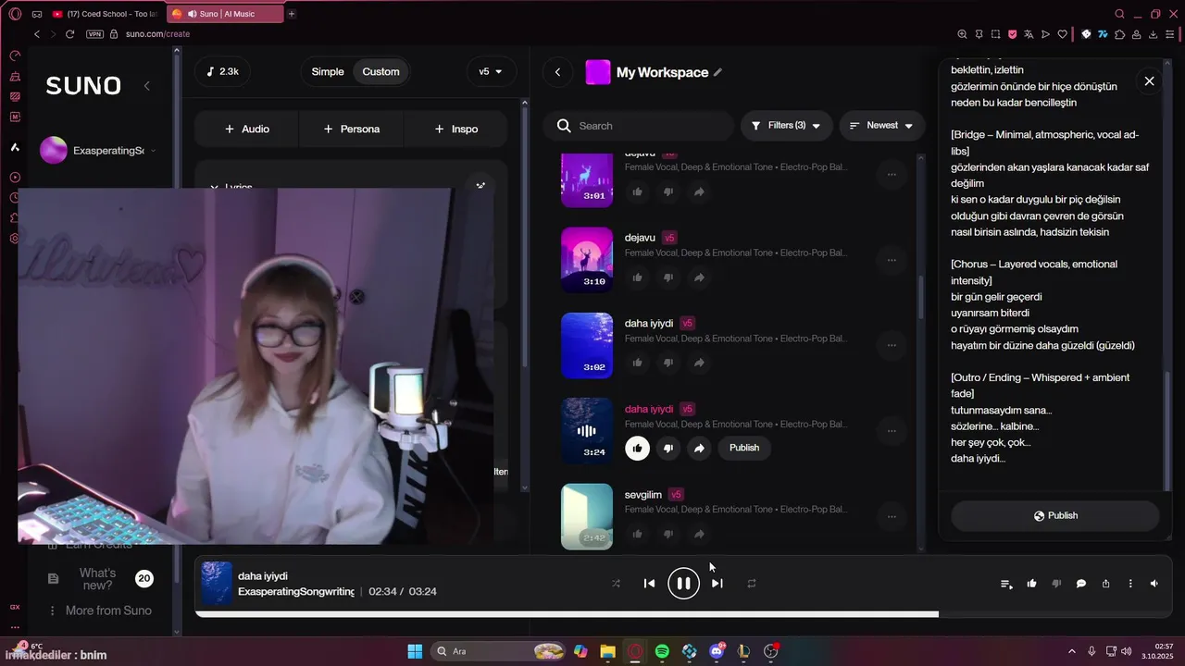The image size is (1185, 666).
Task: Open the 2.3k credits badge
Action: click(x=222, y=71)
